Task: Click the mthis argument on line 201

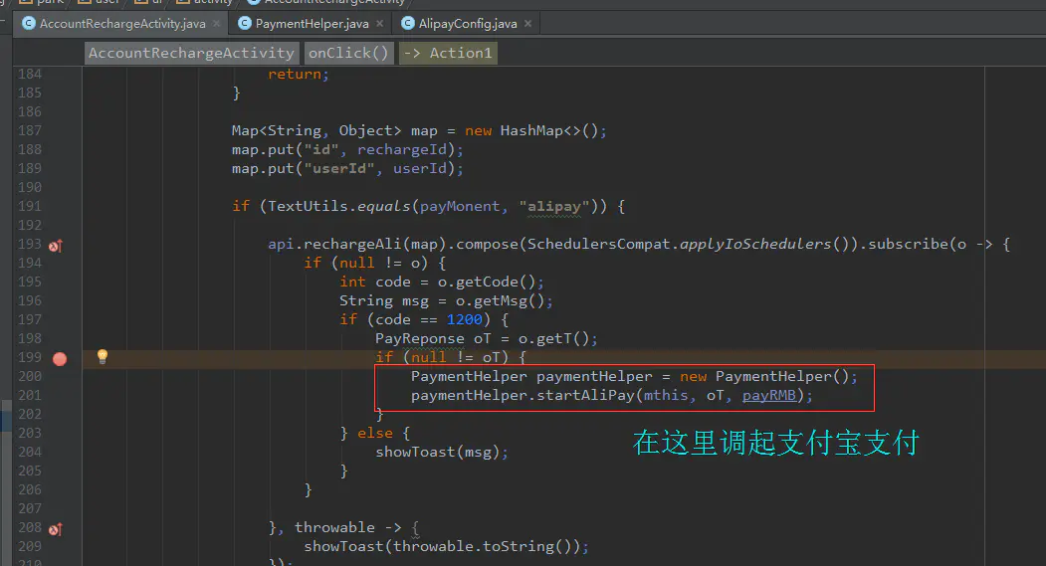Action: pyautogui.click(x=665, y=395)
